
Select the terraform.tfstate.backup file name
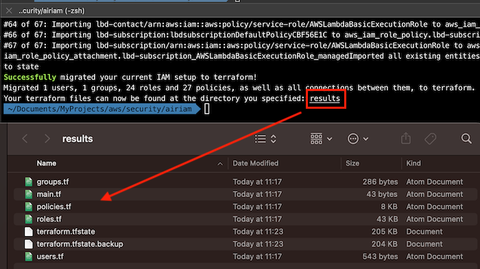[x=80, y=244]
